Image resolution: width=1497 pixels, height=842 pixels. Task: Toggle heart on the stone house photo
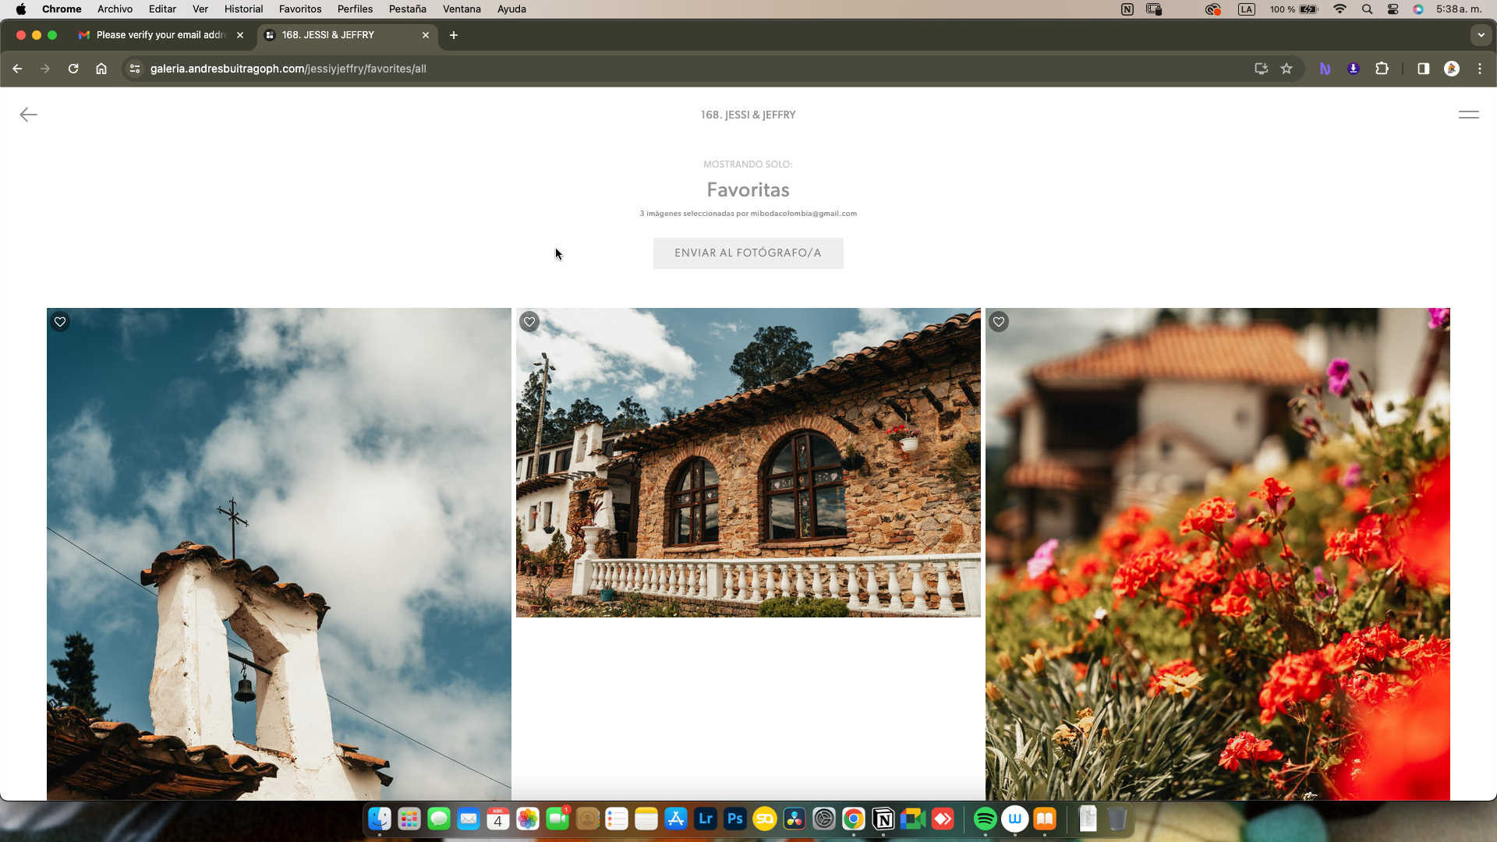pos(529,322)
